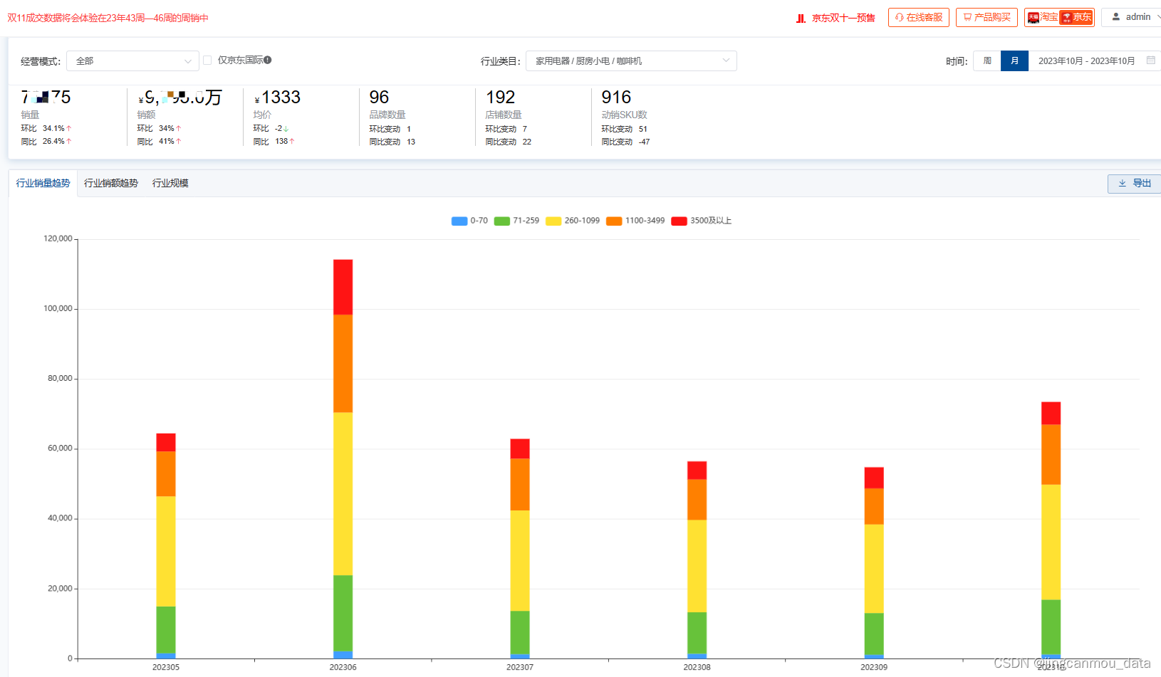Viewport: 1161px width, 677px height.
Task: Click 销量 环比 34.1% value
Action: (54, 129)
